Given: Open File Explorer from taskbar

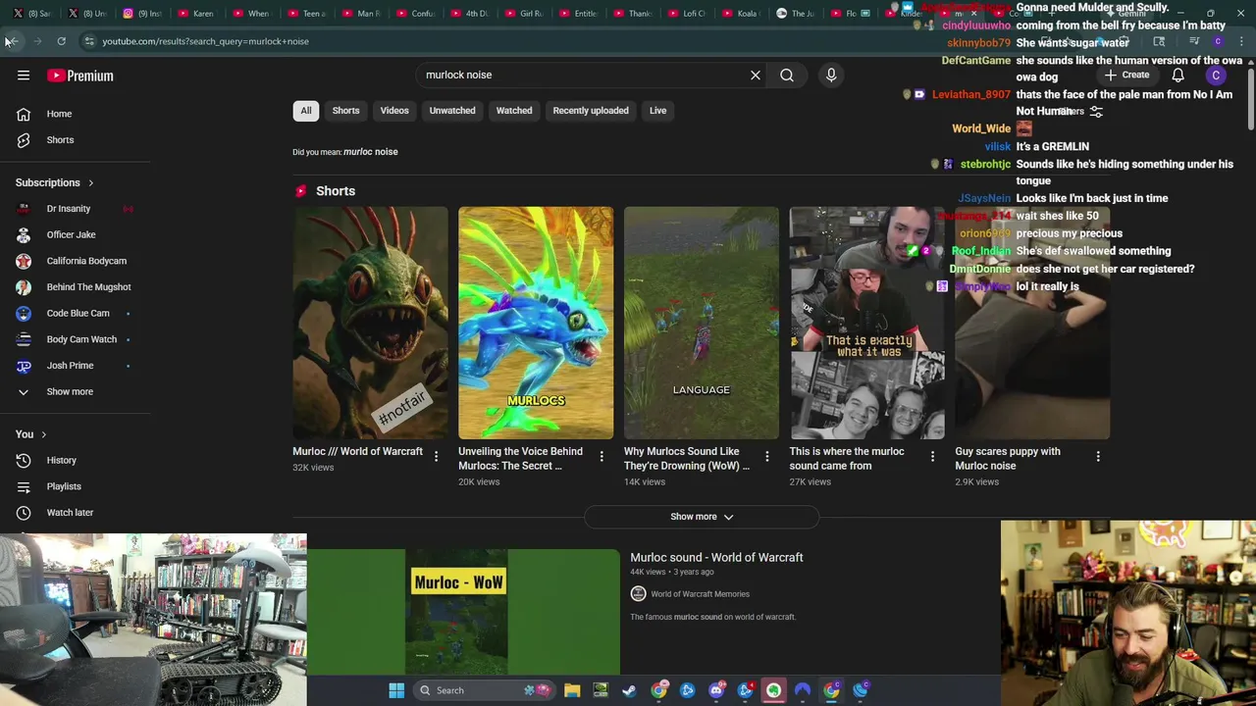Looking at the screenshot, I should click(572, 690).
